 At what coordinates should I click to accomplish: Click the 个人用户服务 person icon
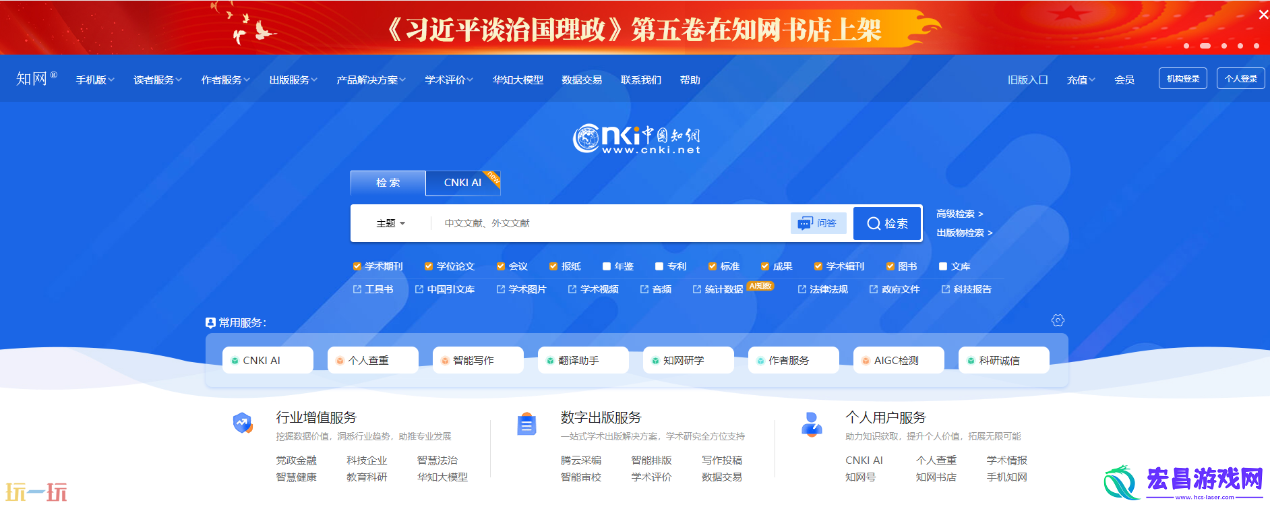[812, 424]
